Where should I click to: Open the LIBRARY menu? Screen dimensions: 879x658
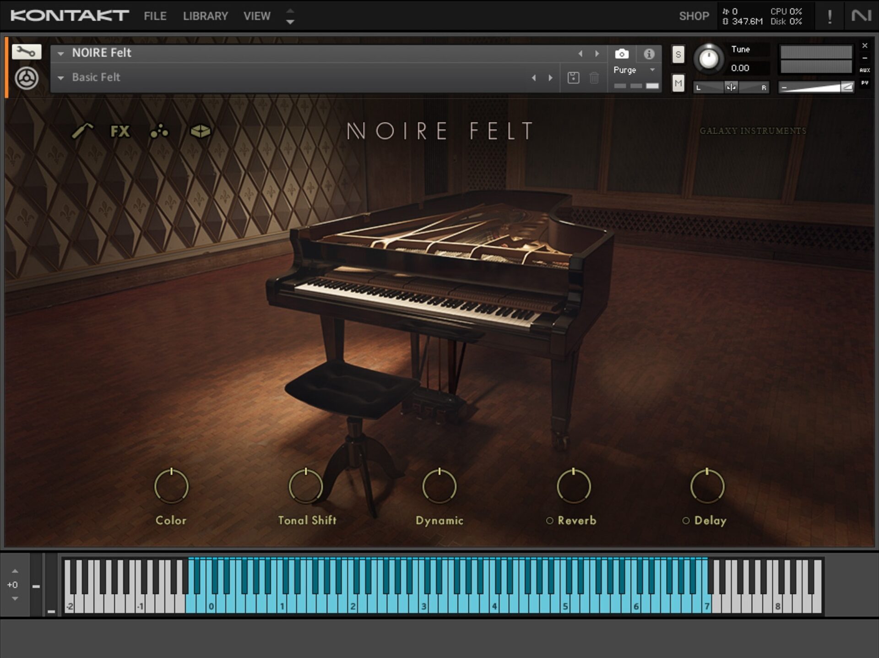205,16
